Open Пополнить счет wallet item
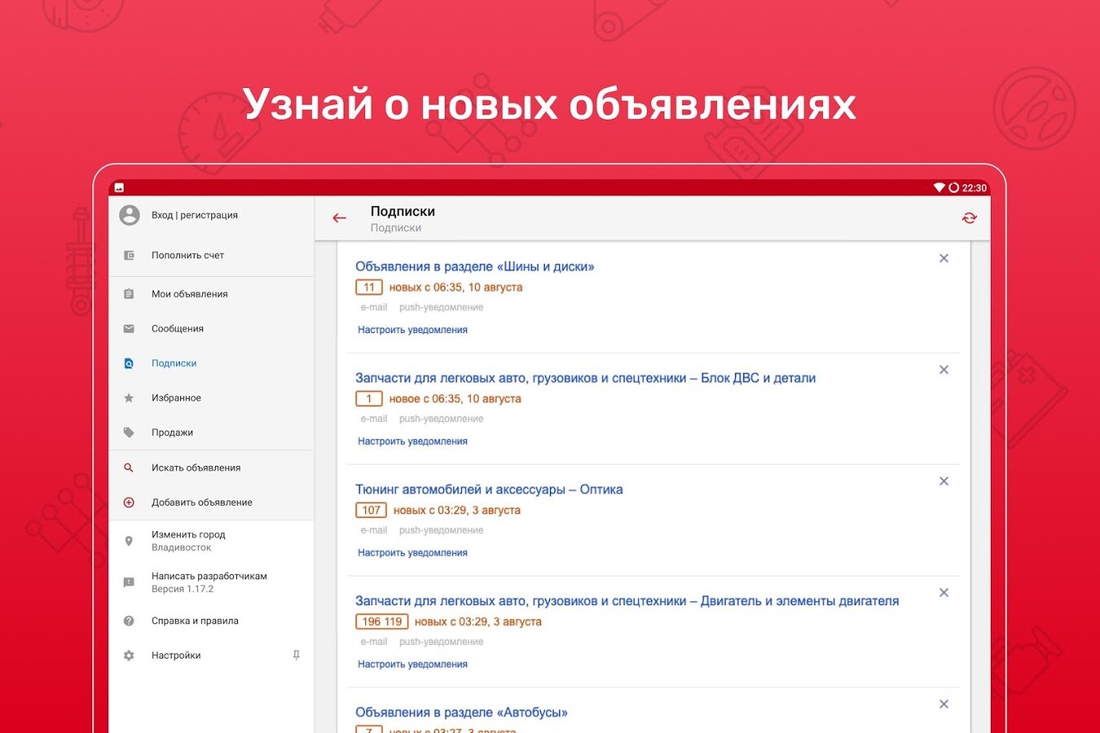The width and height of the screenshot is (1100, 733). tap(211, 255)
